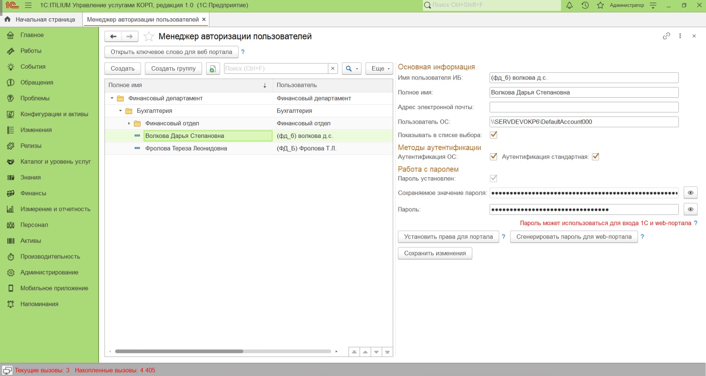The image size is (706, 376).
Task: Click horizontal scrollbar thumb of user list
Action: pyautogui.click(x=179, y=351)
